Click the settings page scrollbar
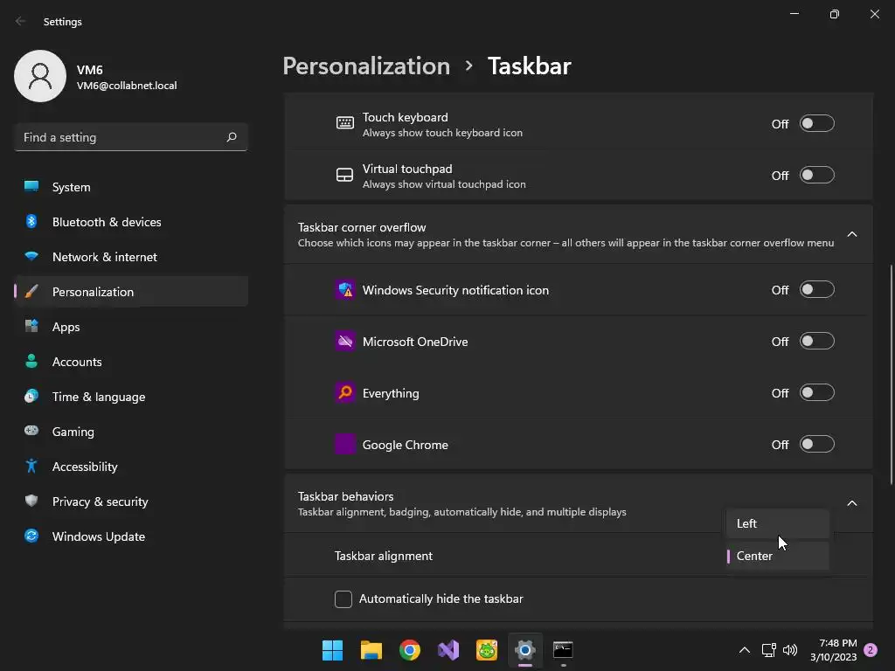 pyautogui.click(x=891, y=371)
